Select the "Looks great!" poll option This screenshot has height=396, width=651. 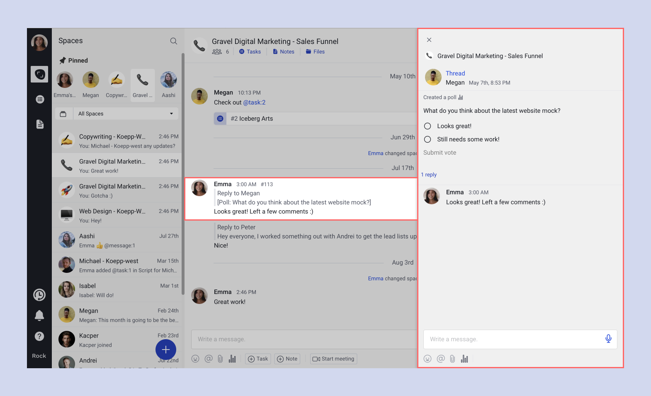coord(428,126)
